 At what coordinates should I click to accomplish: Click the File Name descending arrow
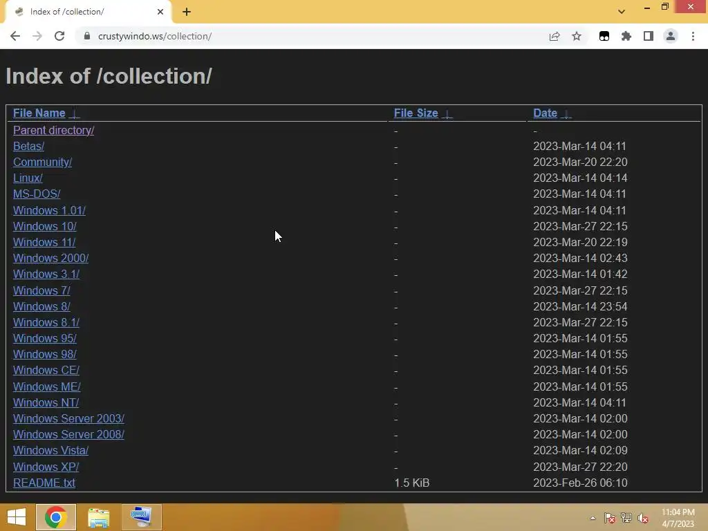pyautogui.click(x=75, y=114)
